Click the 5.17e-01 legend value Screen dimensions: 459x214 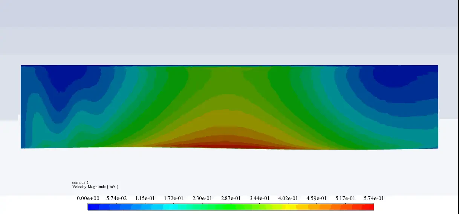pos(345,198)
